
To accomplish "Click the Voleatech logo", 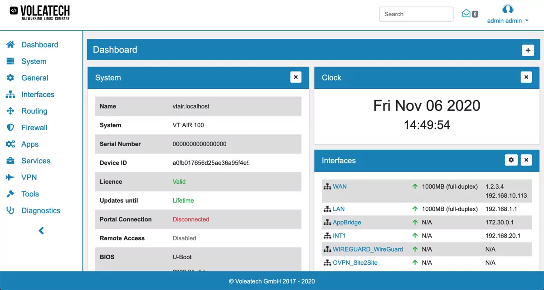I will [40, 13].
